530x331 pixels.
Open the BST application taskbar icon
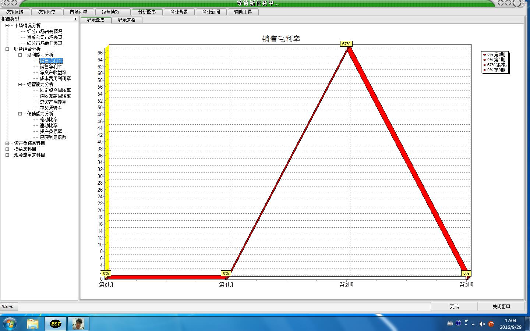[x=56, y=324]
